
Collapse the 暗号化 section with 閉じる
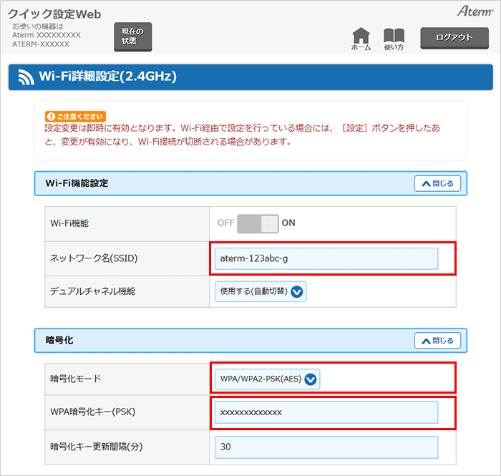pos(437,341)
